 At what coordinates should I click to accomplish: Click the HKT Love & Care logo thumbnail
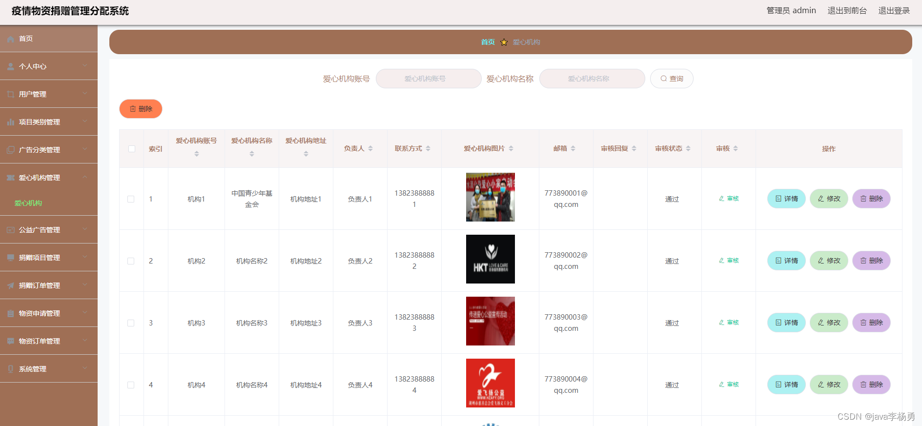(x=491, y=259)
